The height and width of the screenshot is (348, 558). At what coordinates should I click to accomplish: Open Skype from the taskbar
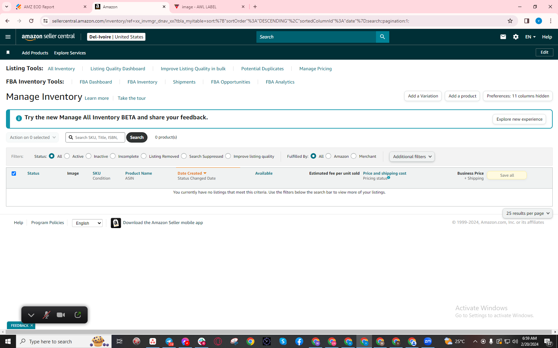click(283, 341)
